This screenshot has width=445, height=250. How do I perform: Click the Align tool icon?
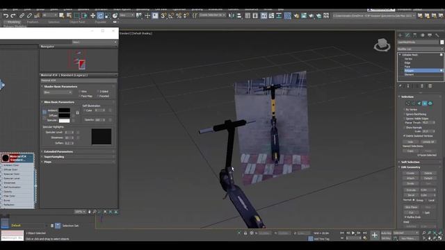point(239,16)
